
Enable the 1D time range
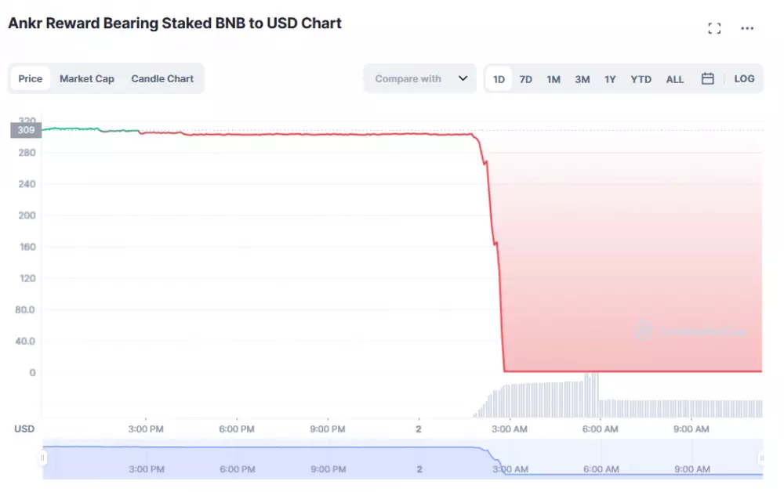click(x=498, y=78)
